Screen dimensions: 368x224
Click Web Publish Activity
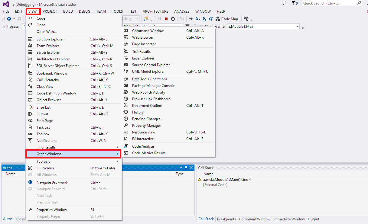click(x=168, y=92)
